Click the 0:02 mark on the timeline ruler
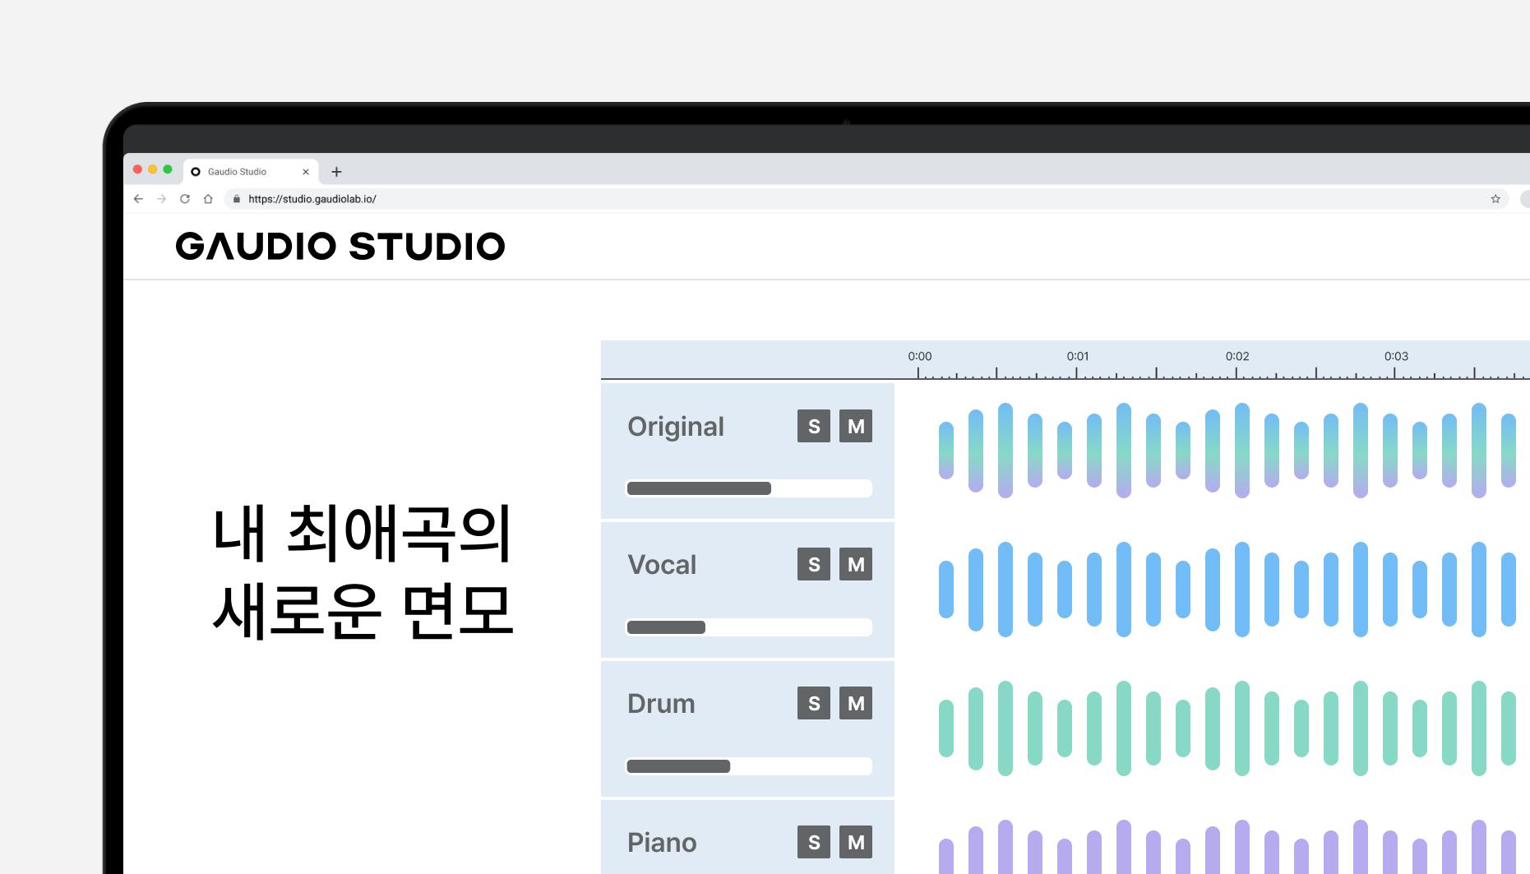This screenshot has height=874, width=1530. click(x=1238, y=356)
